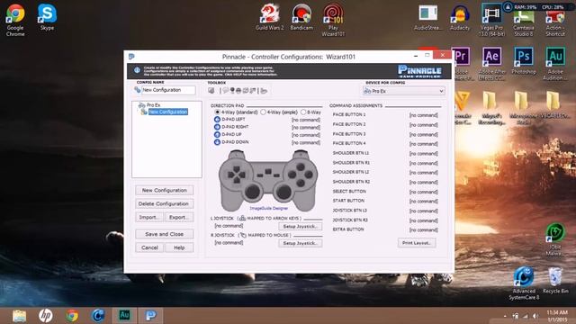
Task: Open the Guild Wars 2 desktop shortcut
Action: (270, 17)
